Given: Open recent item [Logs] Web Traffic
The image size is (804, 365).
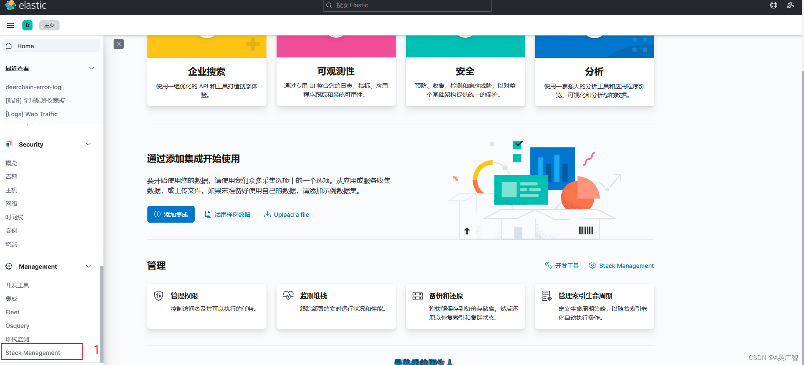Looking at the screenshot, I should [32, 114].
